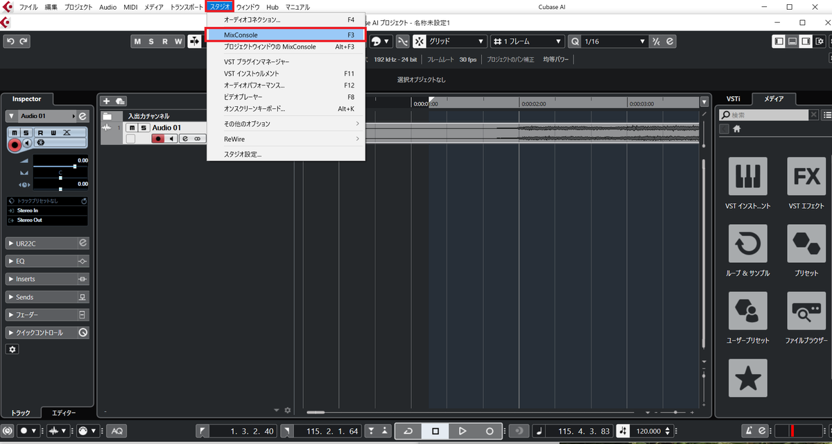Open the ループ & サンプル tile

(x=748, y=244)
